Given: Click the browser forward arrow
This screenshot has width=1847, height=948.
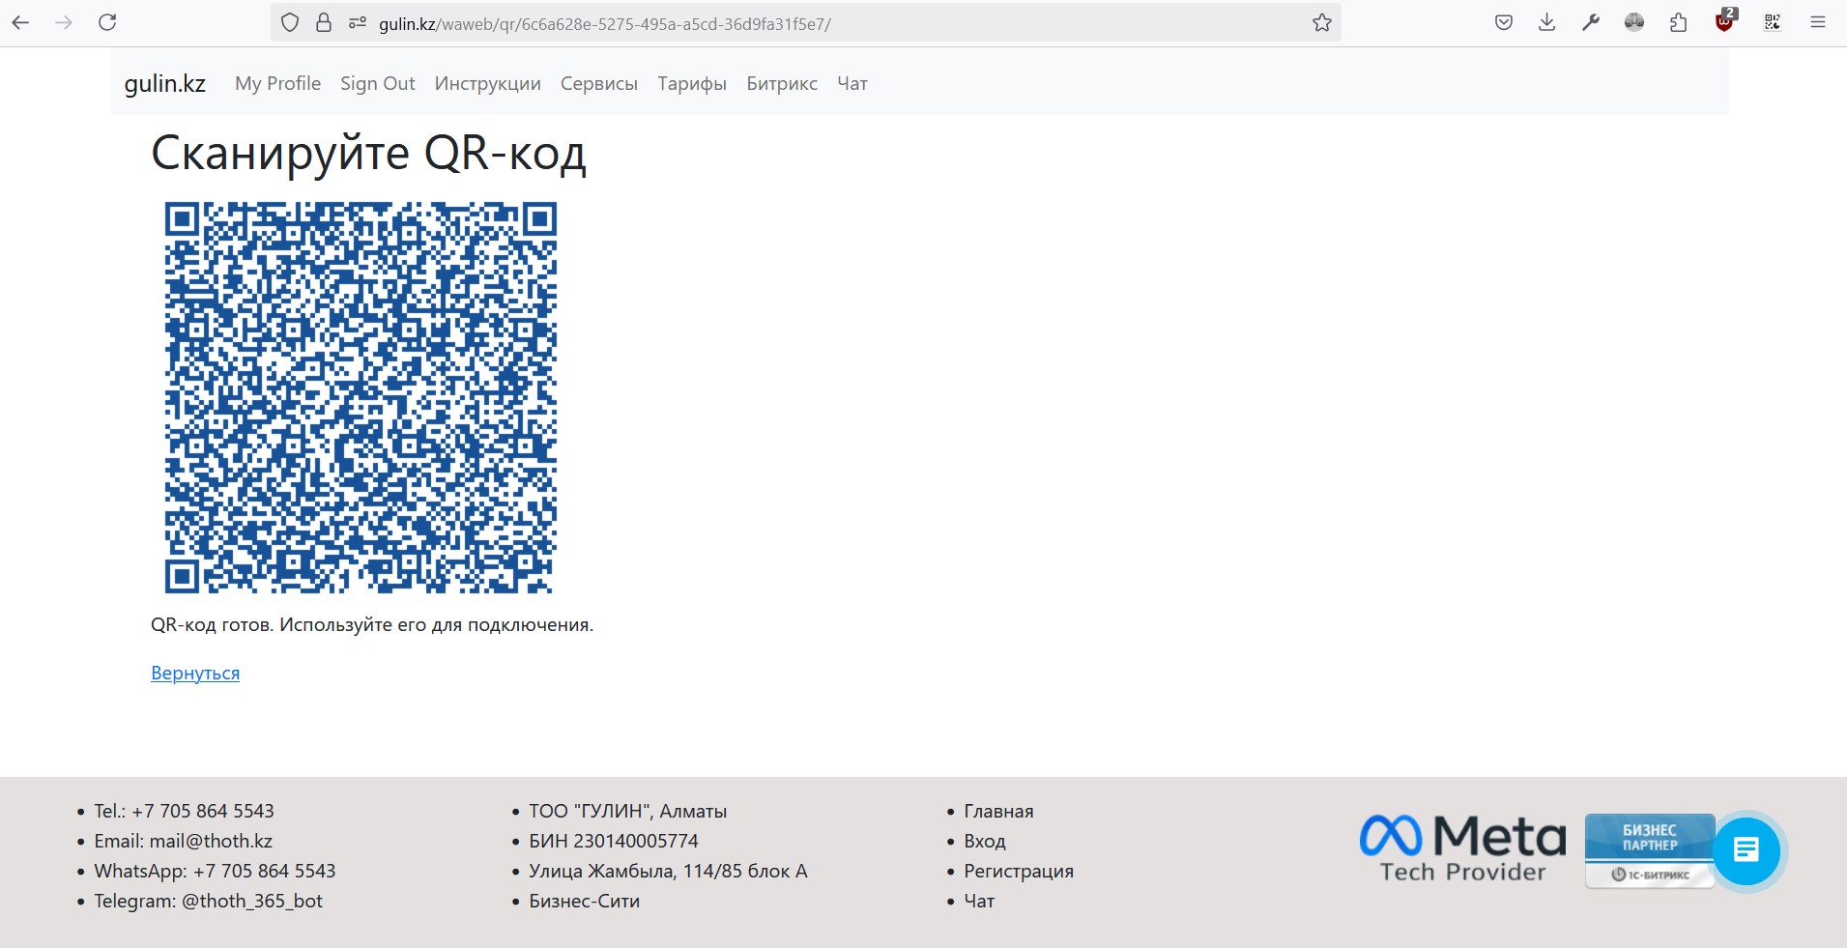Looking at the screenshot, I should point(64,22).
